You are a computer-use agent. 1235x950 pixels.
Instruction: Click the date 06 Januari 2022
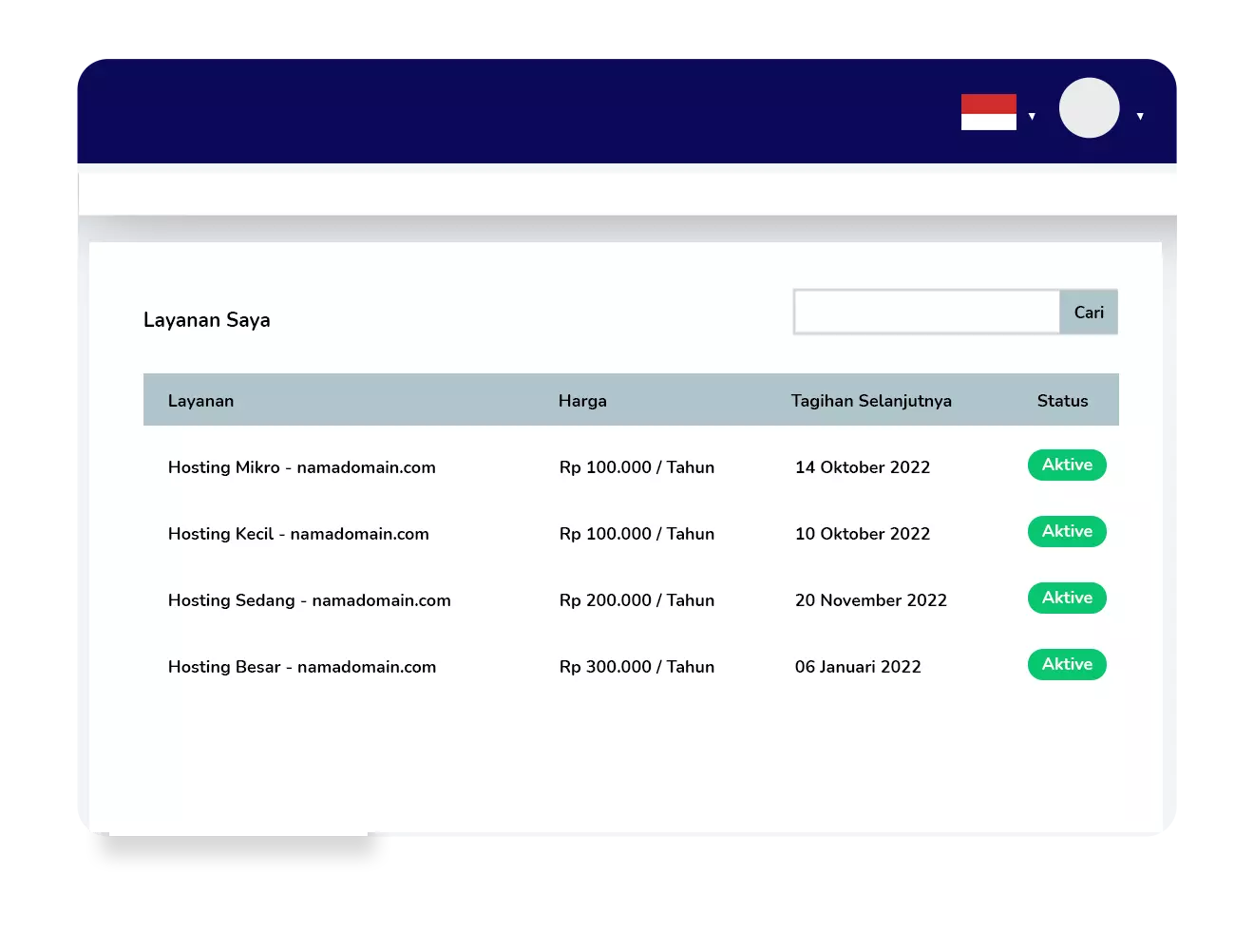(x=858, y=667)
